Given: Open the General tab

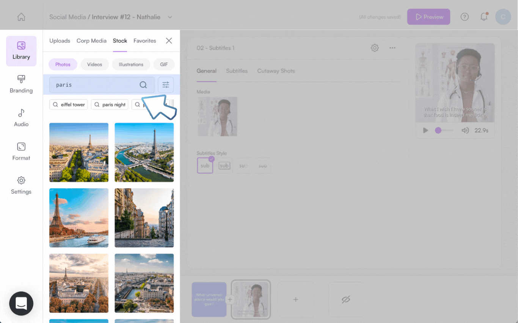Looking at the screenshot, I should click(x=206, y=71).
